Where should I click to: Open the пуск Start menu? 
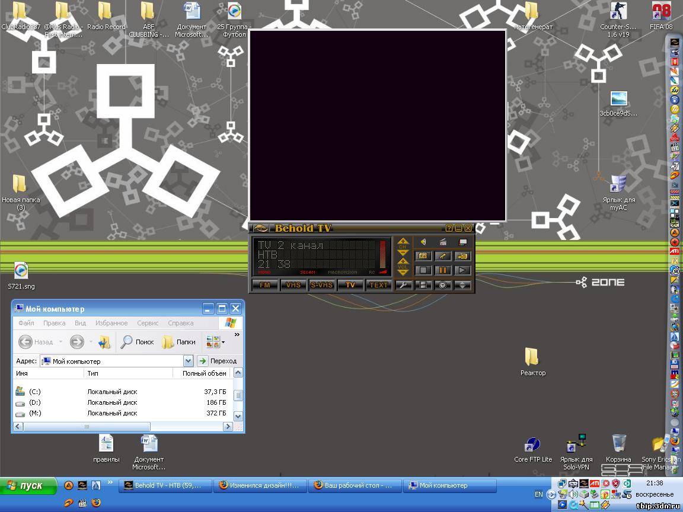coord(28,485)
